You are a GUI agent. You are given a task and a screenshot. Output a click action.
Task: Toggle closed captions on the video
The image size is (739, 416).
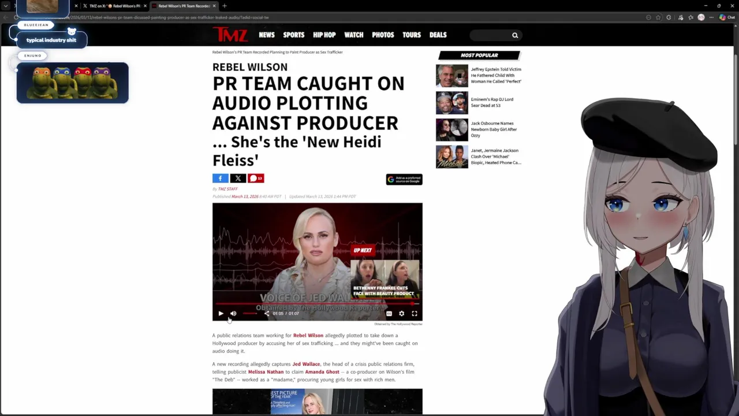tap(389, 313)
